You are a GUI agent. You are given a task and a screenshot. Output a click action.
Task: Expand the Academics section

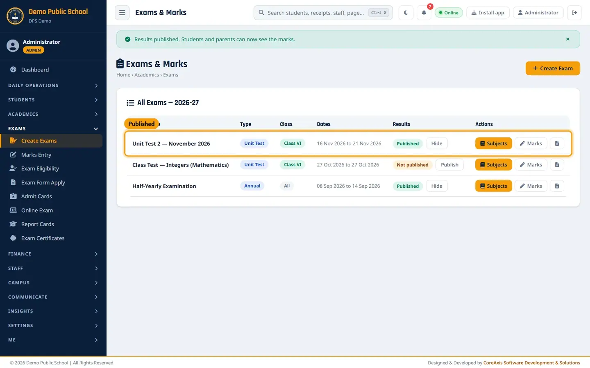53,114
